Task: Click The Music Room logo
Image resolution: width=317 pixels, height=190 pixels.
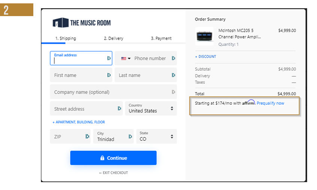Action: coord(82,22)
